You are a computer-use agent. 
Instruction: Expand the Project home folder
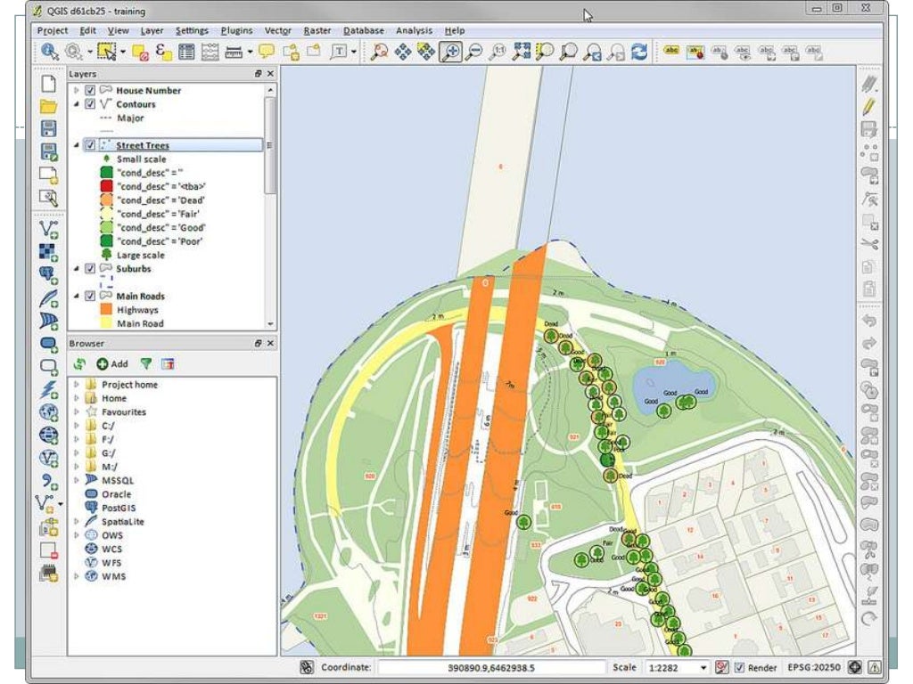pyautogui.click(x=77, y=385)
